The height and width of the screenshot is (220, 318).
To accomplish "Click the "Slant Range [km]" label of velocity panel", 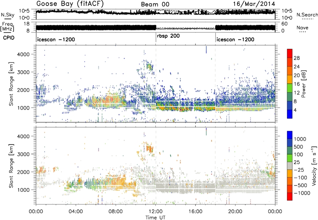I will tap(11, 166).
